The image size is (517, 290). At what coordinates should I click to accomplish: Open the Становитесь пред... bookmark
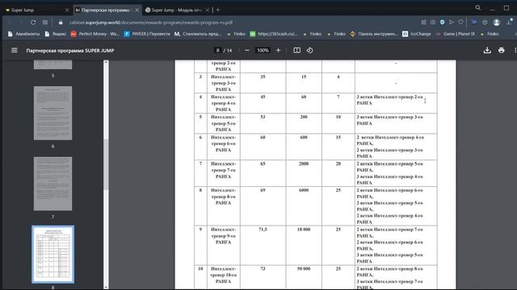click(198, 34)
